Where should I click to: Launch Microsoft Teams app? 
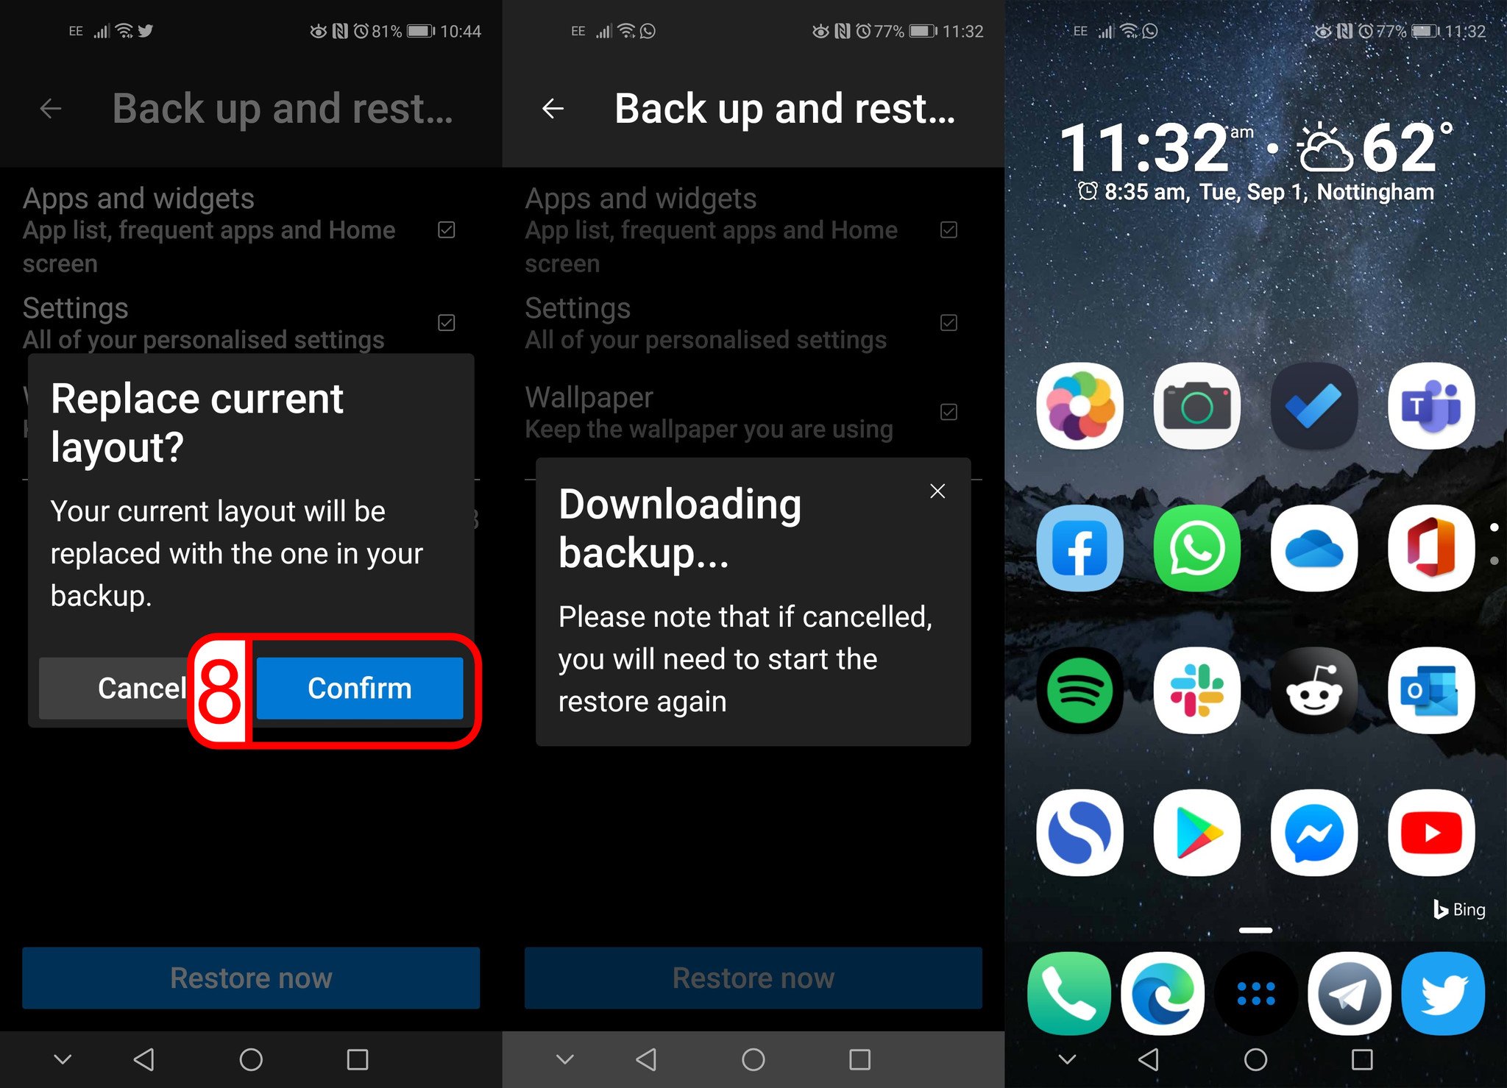(x=1431, y=405)
